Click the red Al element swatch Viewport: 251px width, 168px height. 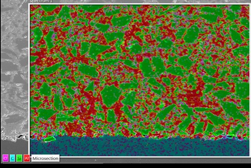pyautogui.click(x=26, y=158)
